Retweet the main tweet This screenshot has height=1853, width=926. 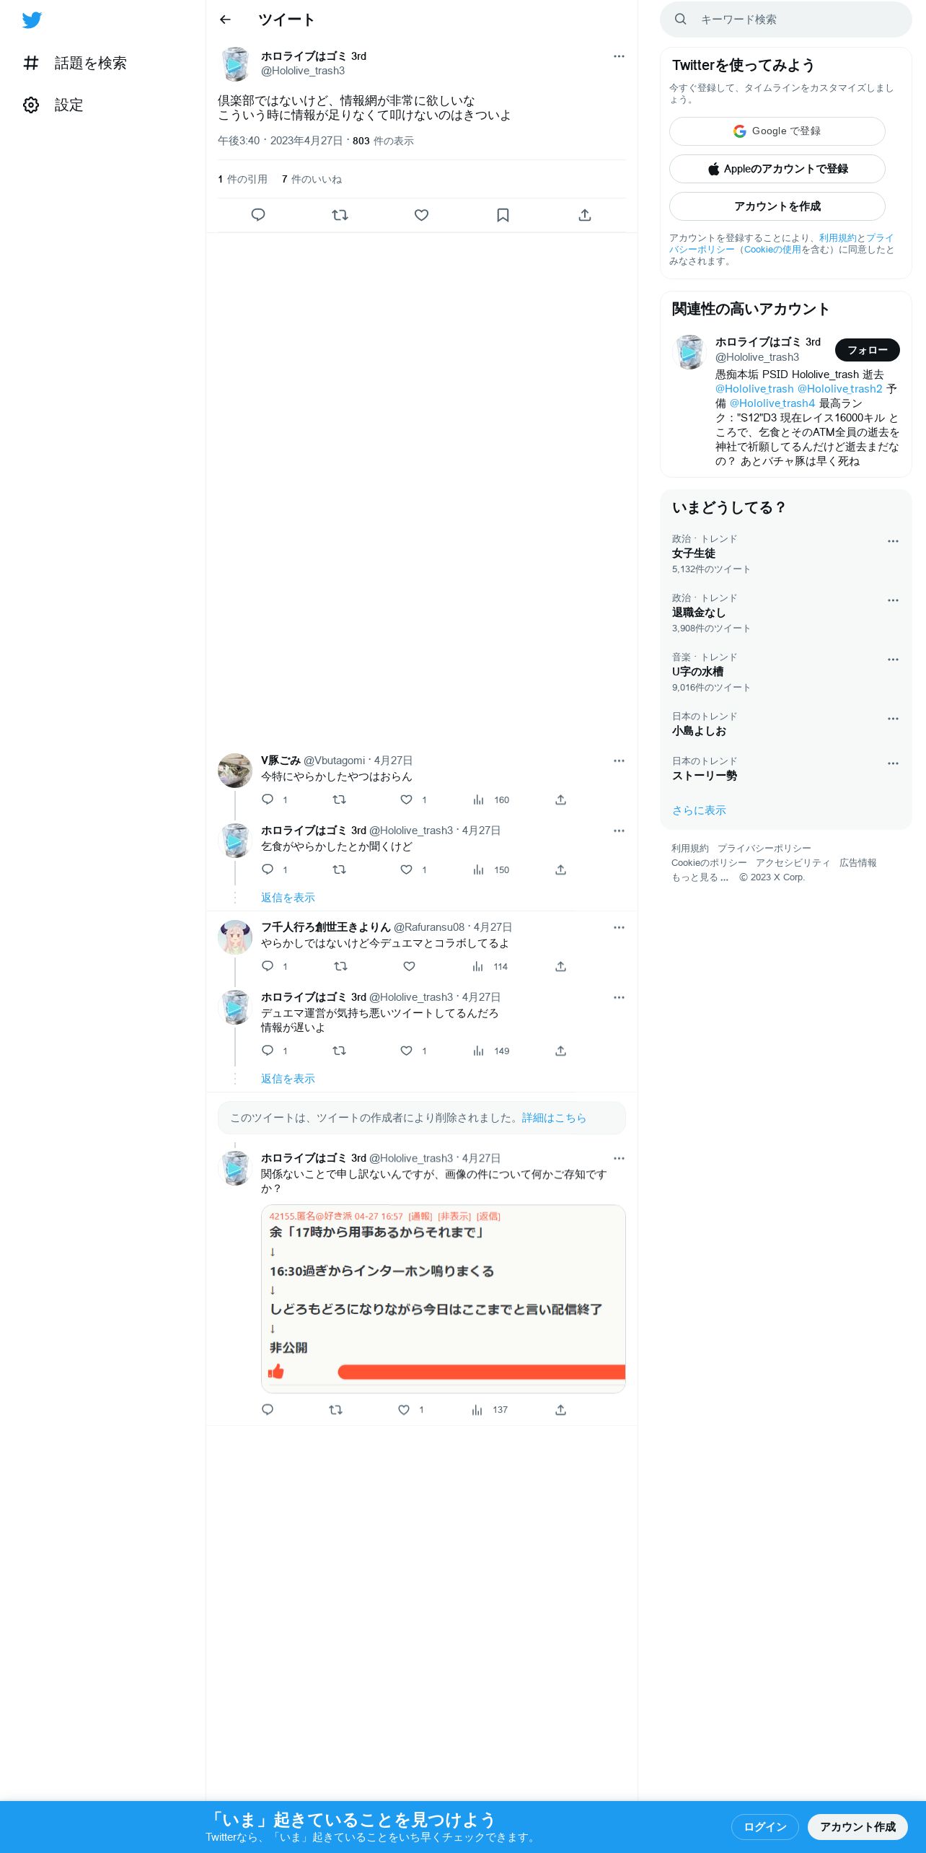(x=340, y=215)
